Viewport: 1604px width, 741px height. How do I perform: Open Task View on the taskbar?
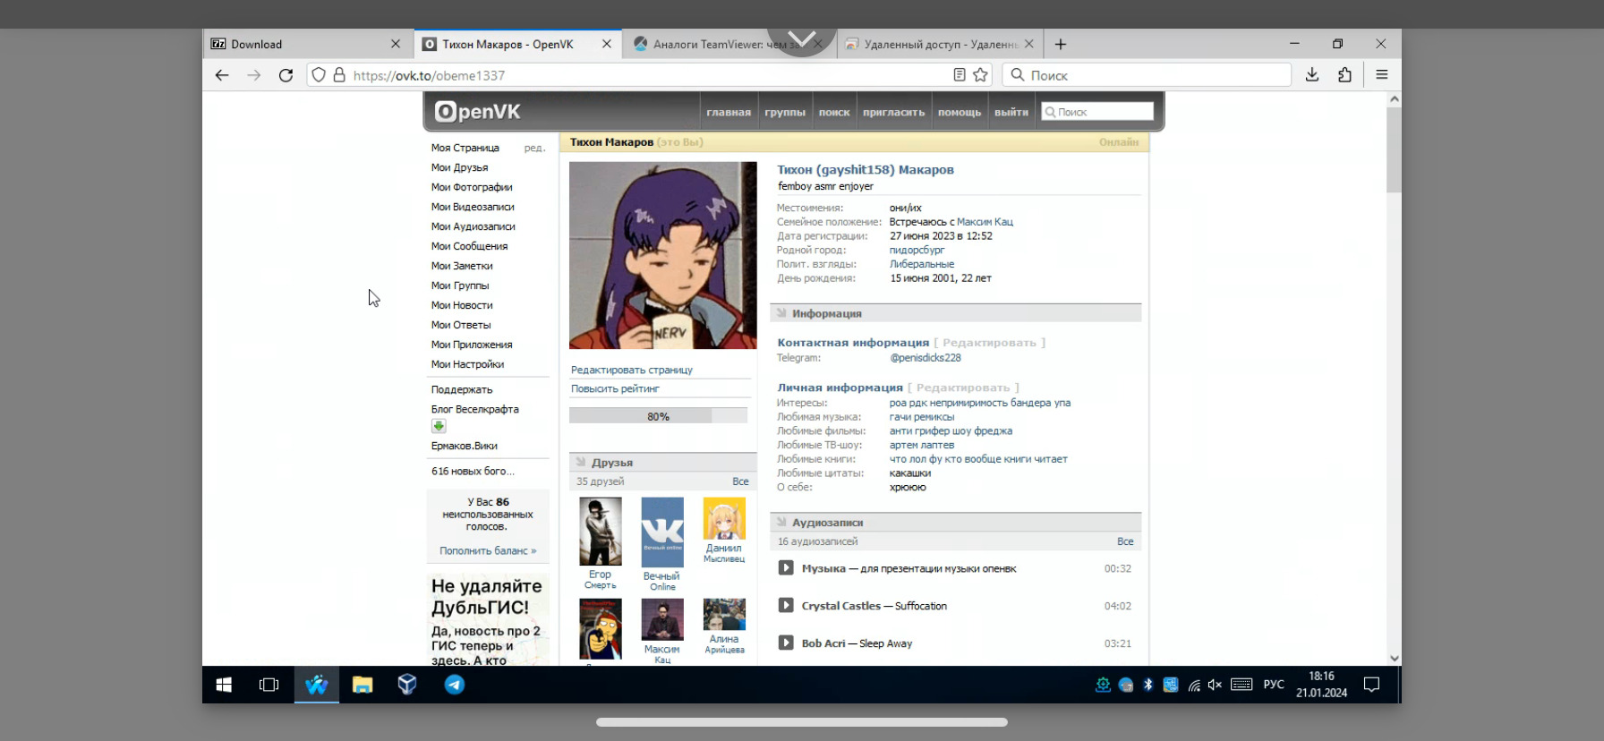pyautogui.click(x=269, y=685)
